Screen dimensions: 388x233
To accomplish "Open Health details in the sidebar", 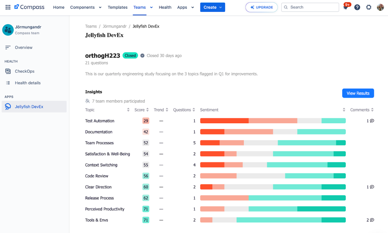I will click(28, 83).
